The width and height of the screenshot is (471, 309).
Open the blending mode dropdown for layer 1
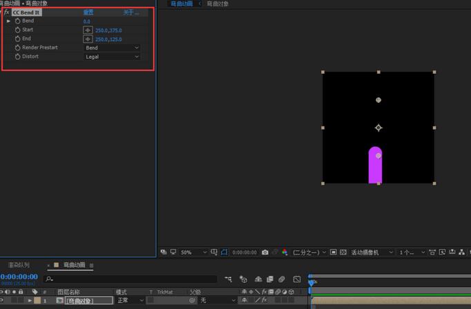[x=130, y=300]
